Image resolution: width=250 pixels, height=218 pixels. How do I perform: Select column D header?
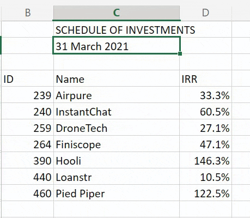[205, 13]
